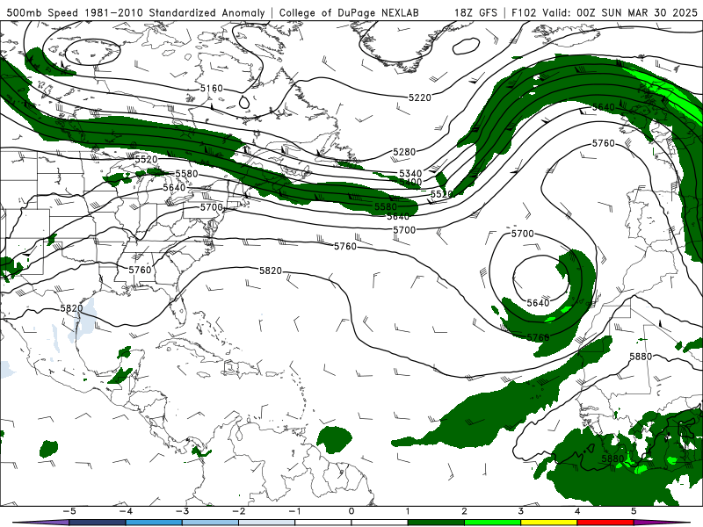Click the "500mb Speed 1981-2010 Standardized Anomaly" title
Screen dimensions: 703x527
coord(136,12)
